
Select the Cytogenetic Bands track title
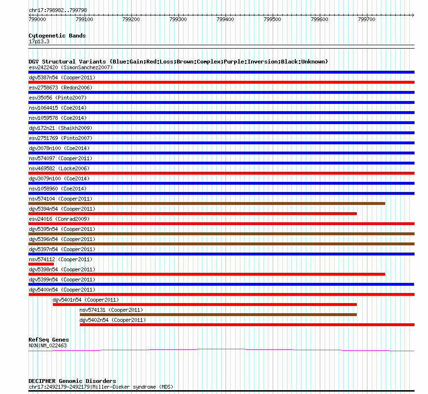click(57, 36)
